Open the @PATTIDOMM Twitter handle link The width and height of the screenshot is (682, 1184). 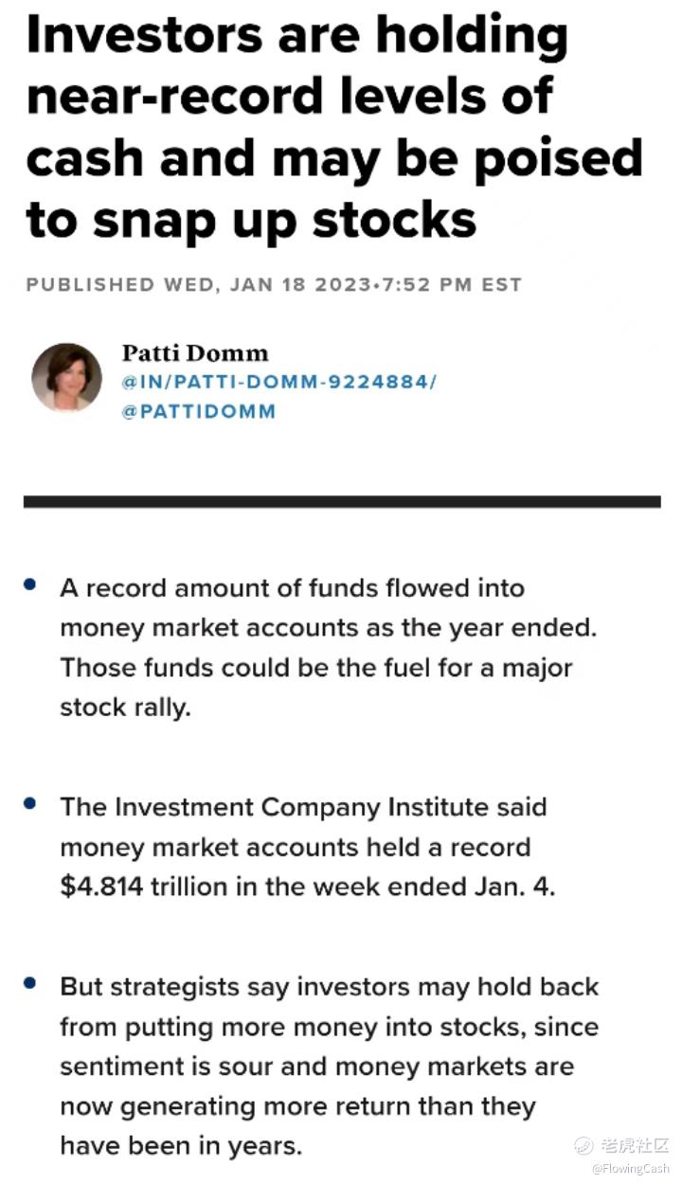point(199,412)
